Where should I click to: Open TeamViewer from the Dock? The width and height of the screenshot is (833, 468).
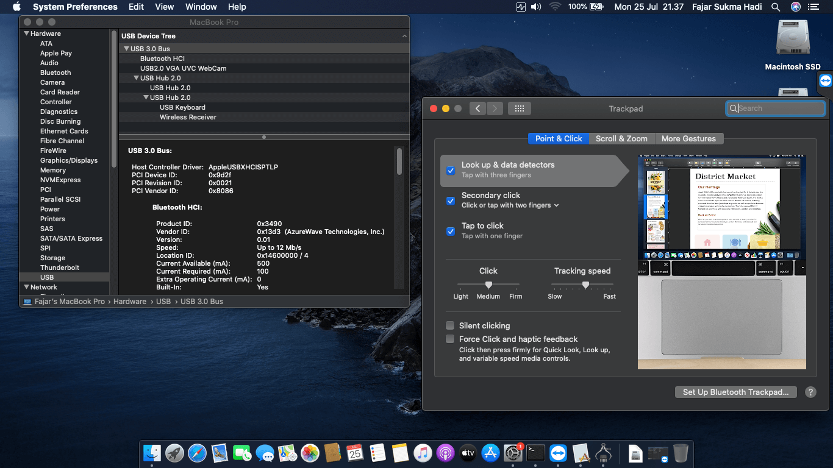(558, 453)
